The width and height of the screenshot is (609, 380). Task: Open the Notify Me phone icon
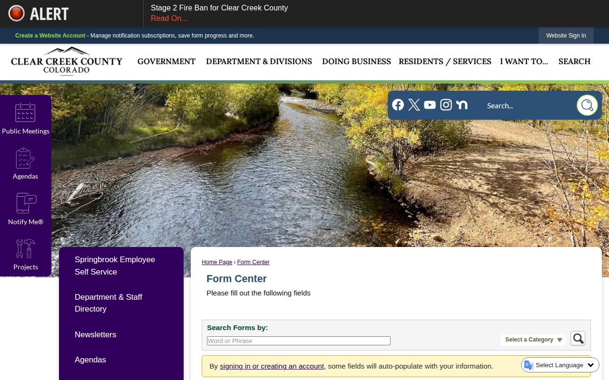click(26, 203)
